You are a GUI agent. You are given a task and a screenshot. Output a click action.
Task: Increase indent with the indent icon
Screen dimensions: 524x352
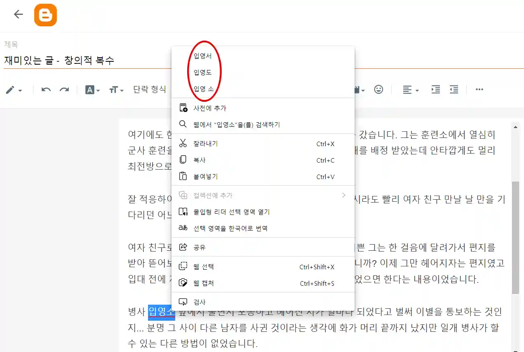[436, 89]
